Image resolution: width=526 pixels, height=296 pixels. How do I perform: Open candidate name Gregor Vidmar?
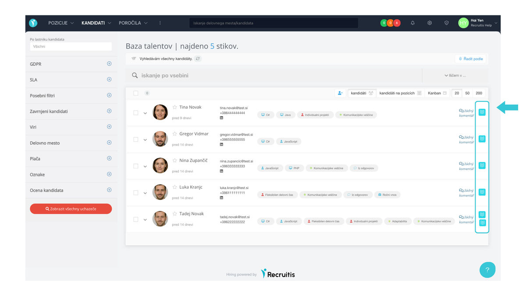click(x=194, y=134)
